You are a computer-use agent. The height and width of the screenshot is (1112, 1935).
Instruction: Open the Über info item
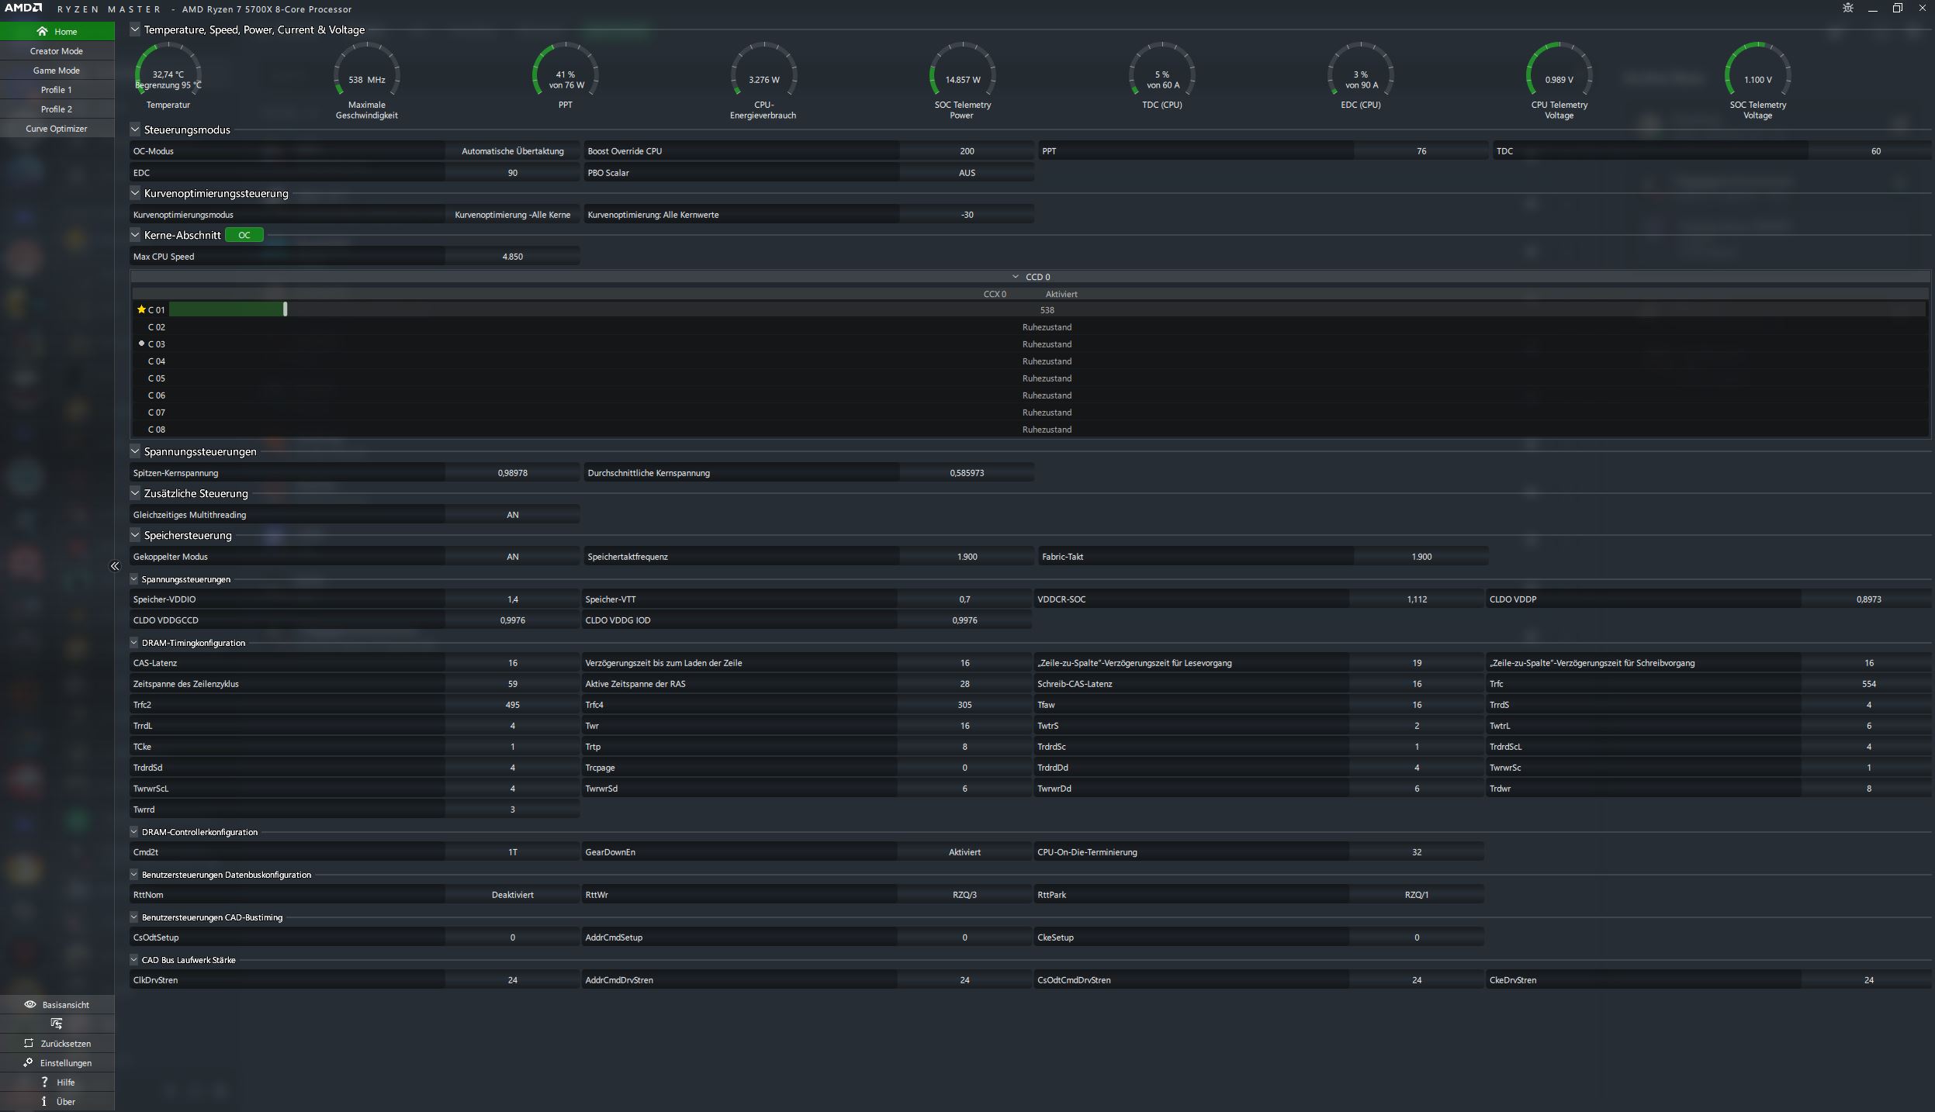(44, 1101)
